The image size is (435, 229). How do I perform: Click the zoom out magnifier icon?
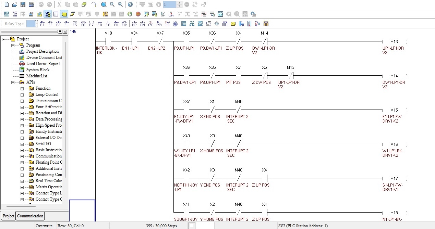tap(120, 4)
